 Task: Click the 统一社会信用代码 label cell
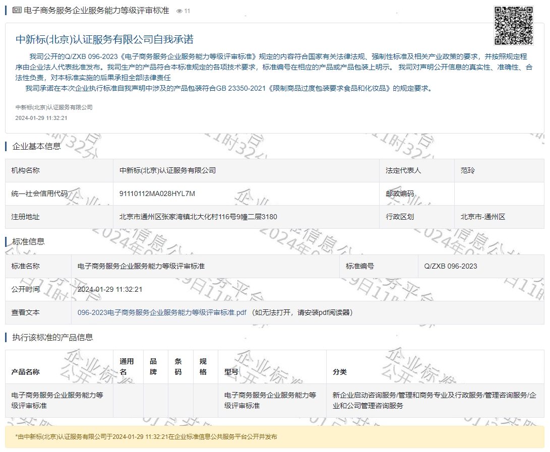(59, 193)
